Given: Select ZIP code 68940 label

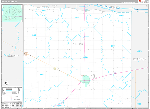Looking at the screenshot, I should pyautogui.click(x=113, y=46).
